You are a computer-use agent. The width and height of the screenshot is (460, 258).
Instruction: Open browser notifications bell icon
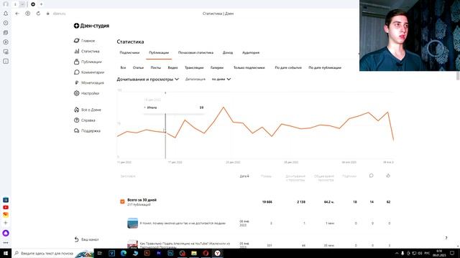tap(6, 14)
